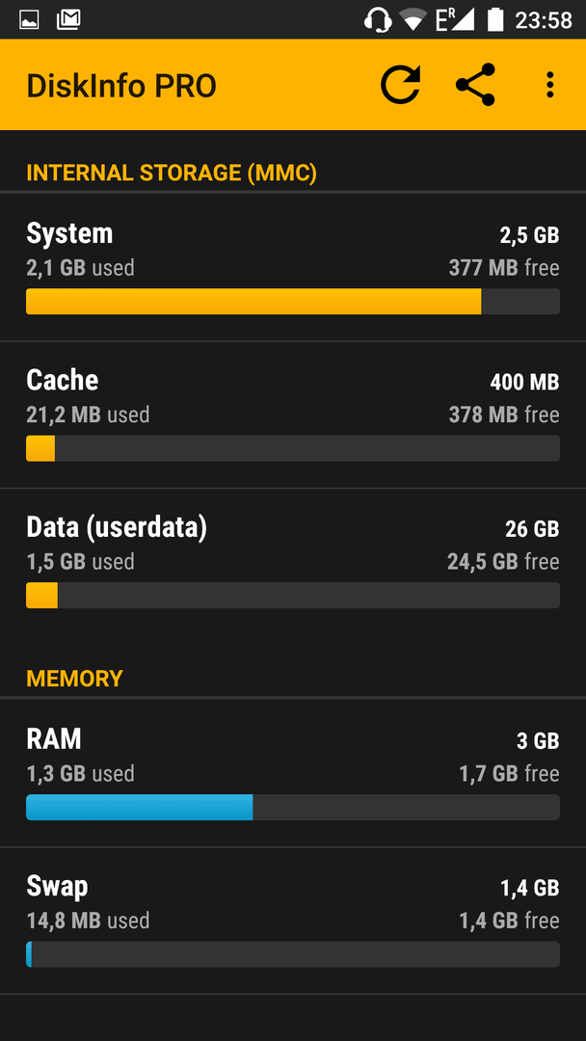Tap the picture notification icon
Viewport: 586px width, 1041px height.
tap(29, 20)
